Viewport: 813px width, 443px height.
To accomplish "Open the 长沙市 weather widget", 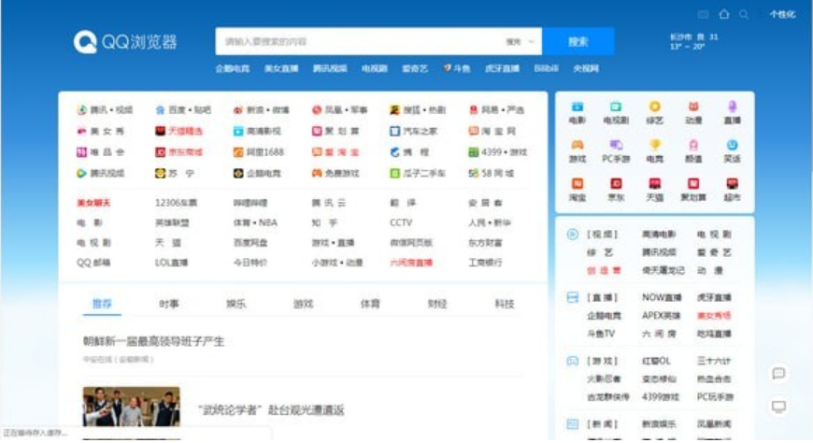I will [x=693, y=41].
